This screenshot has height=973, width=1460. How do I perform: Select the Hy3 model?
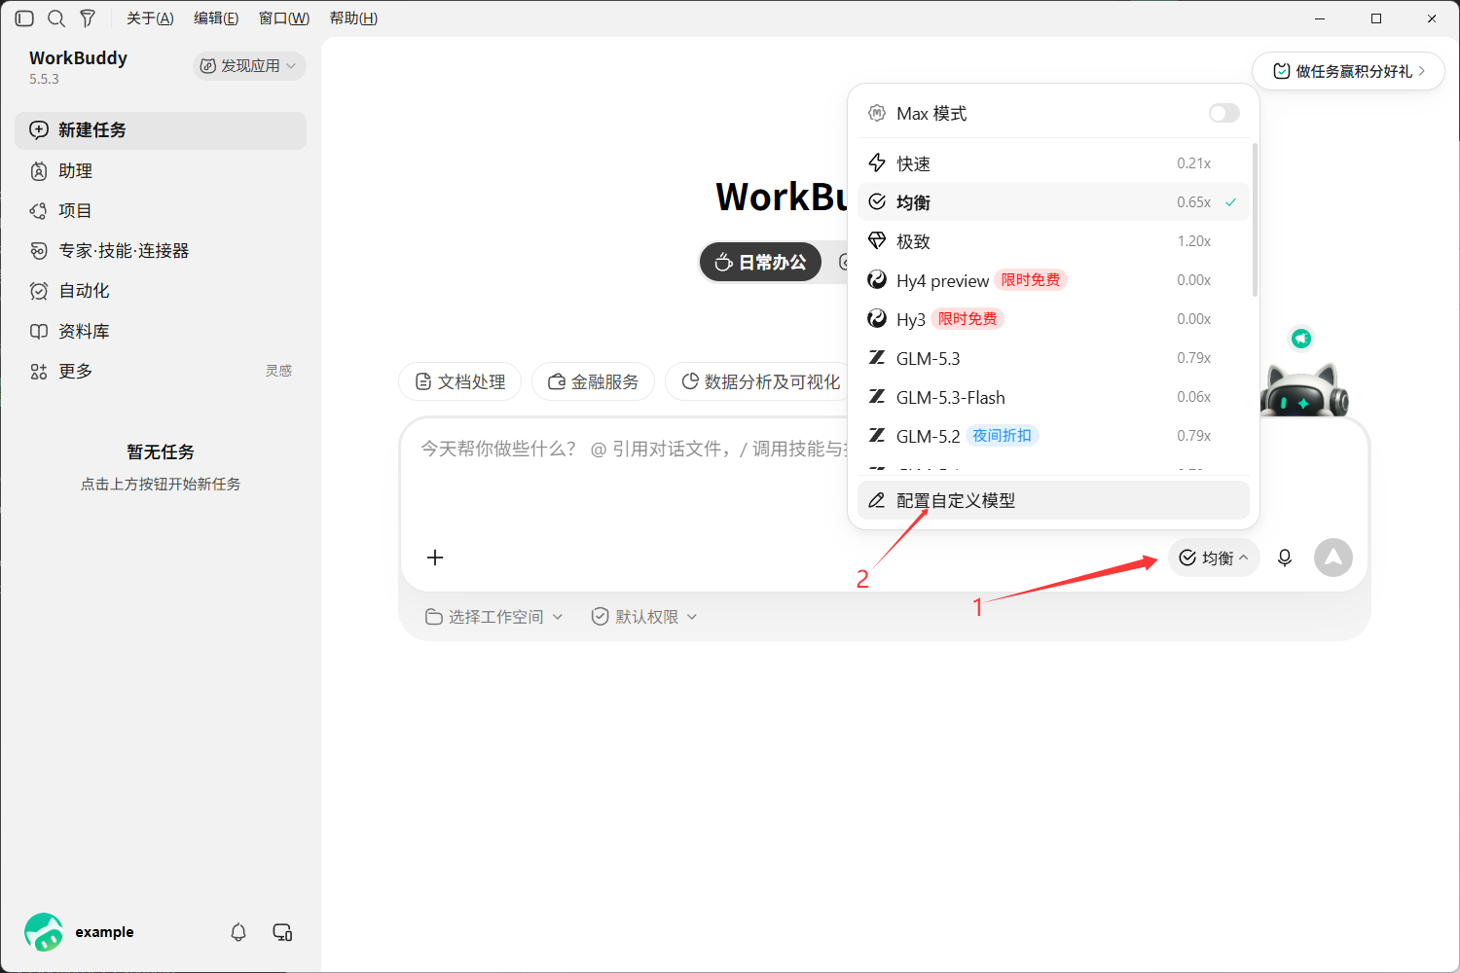pos(1053,319)
